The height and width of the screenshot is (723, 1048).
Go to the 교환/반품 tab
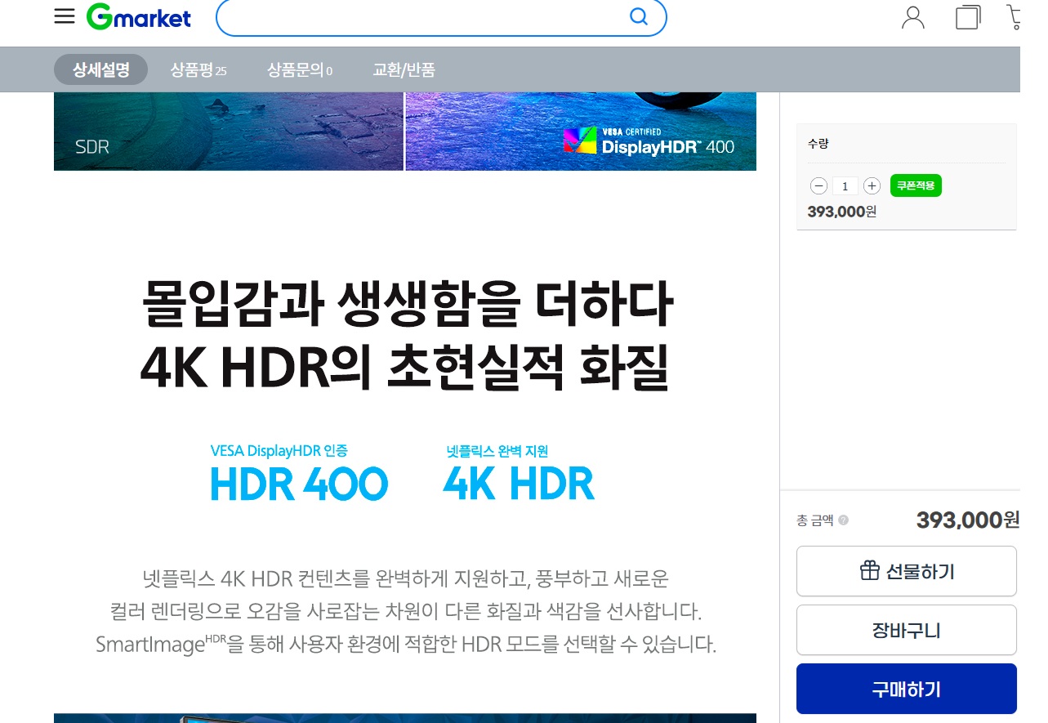click(x=404, y=70)
